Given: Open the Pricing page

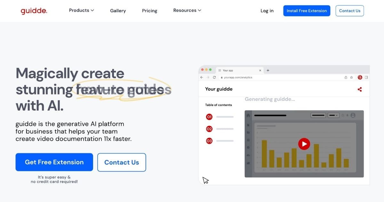Looking at the screenshot, I should point(149,11).
